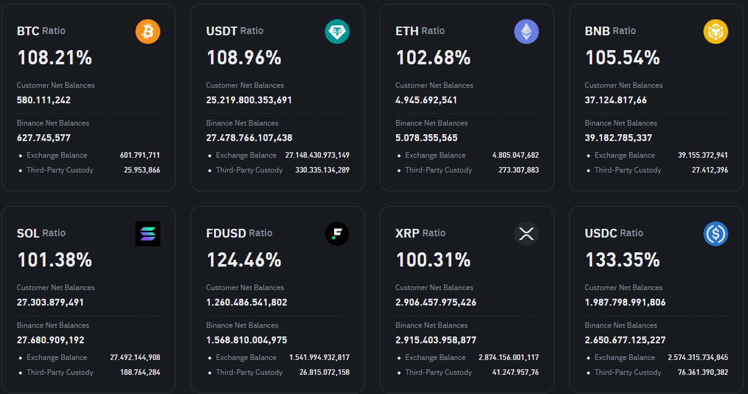
Task: Click the USDC Customer Net Balances label
Action: pyautogui.click(x=624, y=288)
